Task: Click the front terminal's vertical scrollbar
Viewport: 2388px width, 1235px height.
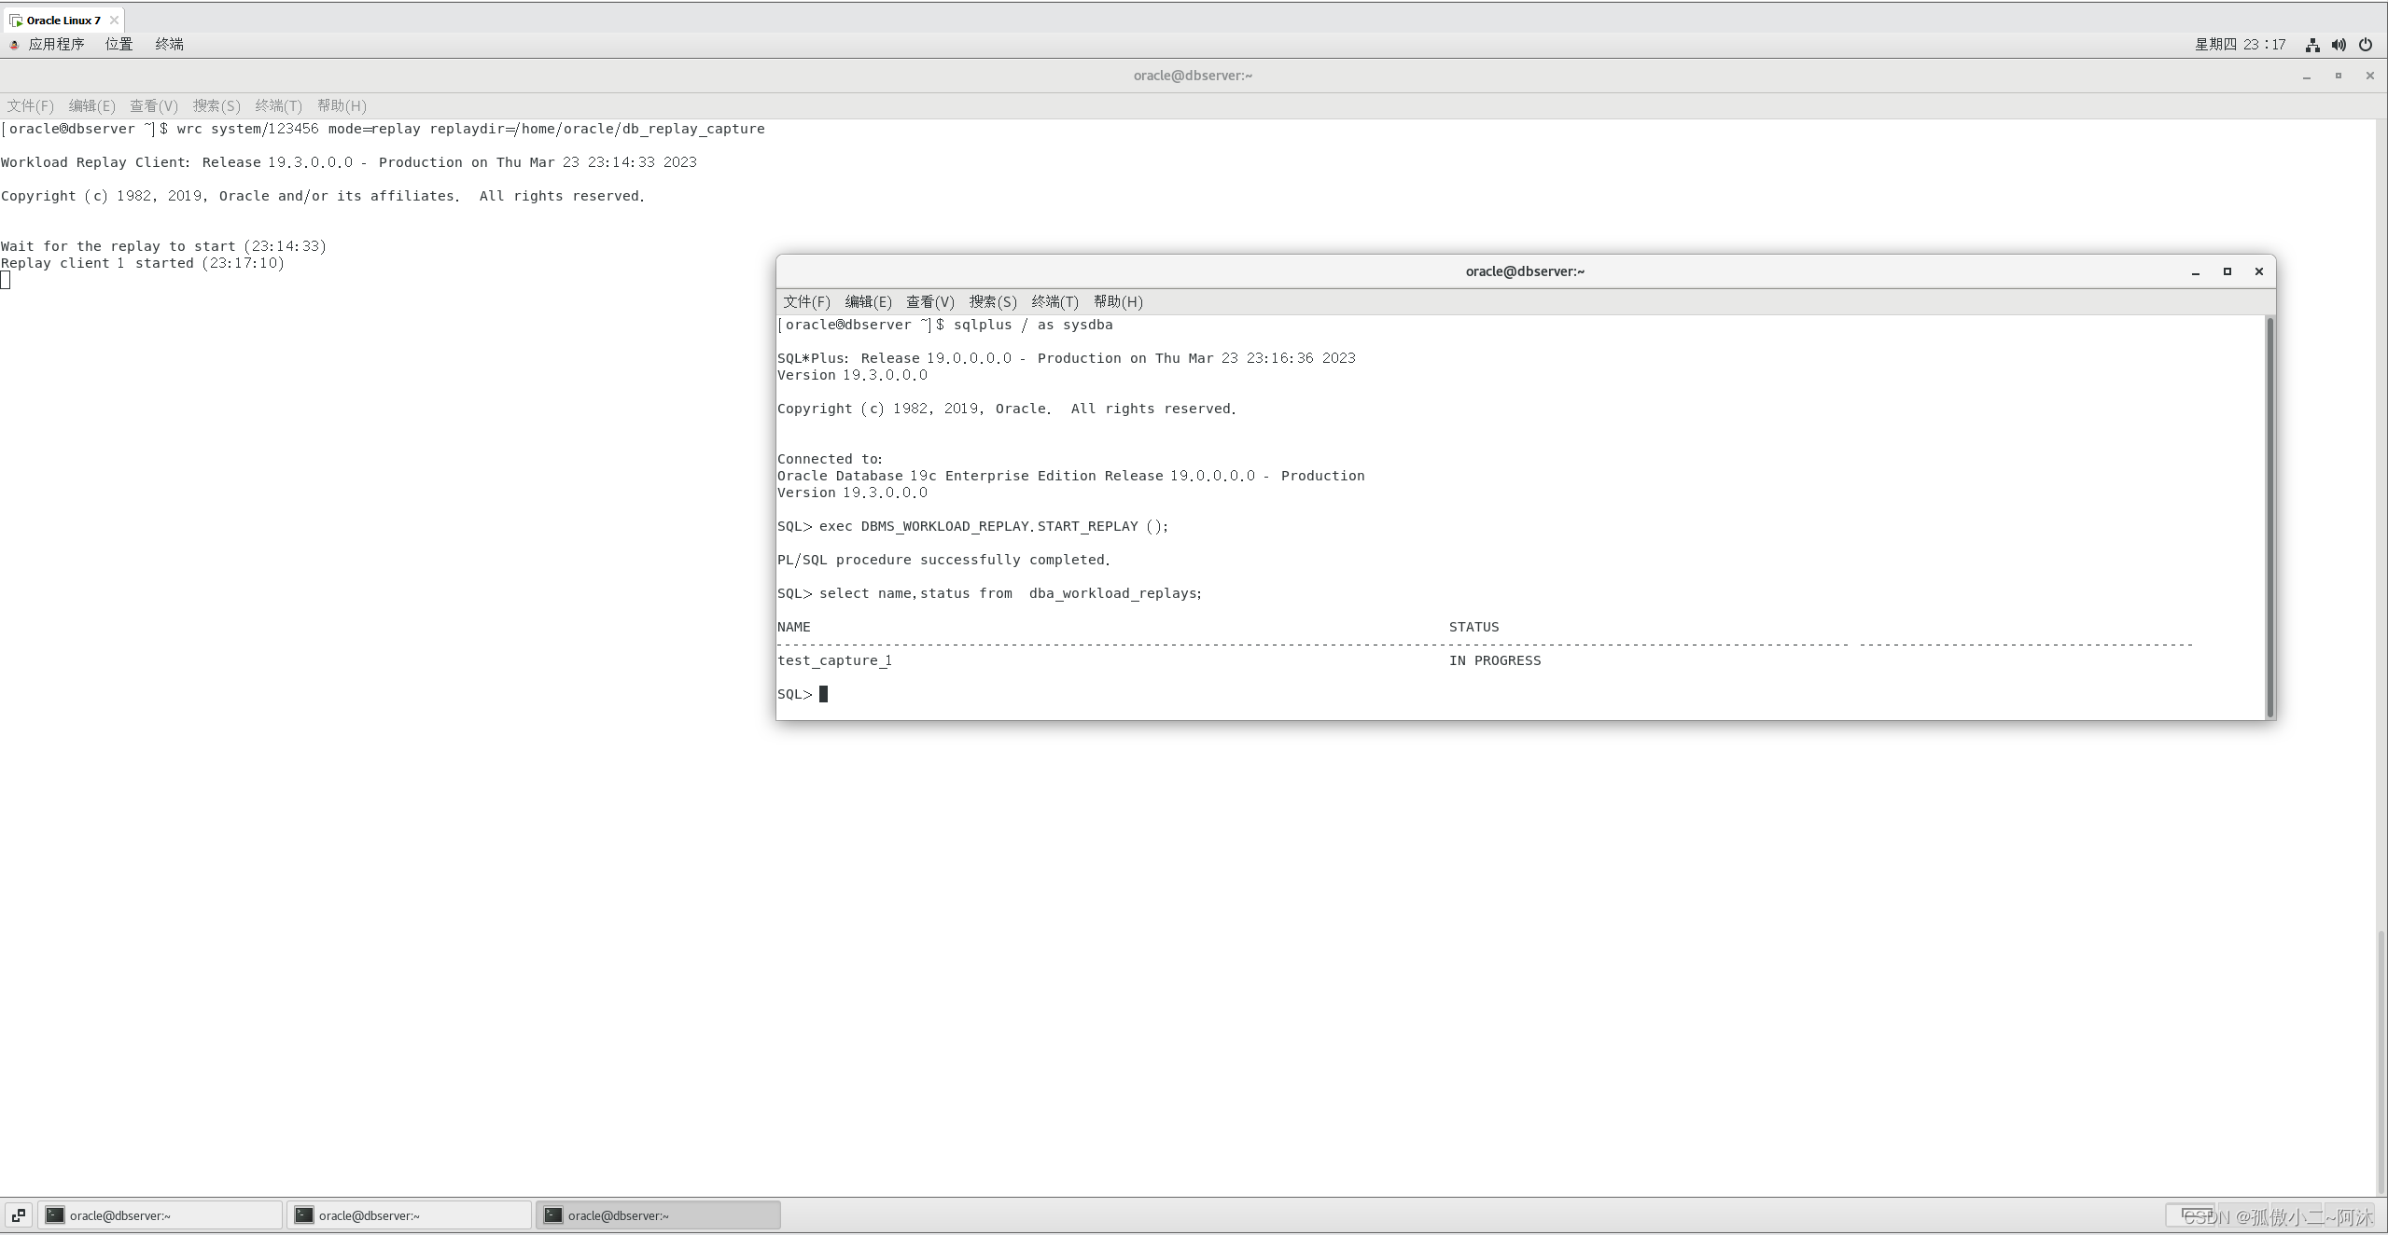Action: click(2269, 517)
